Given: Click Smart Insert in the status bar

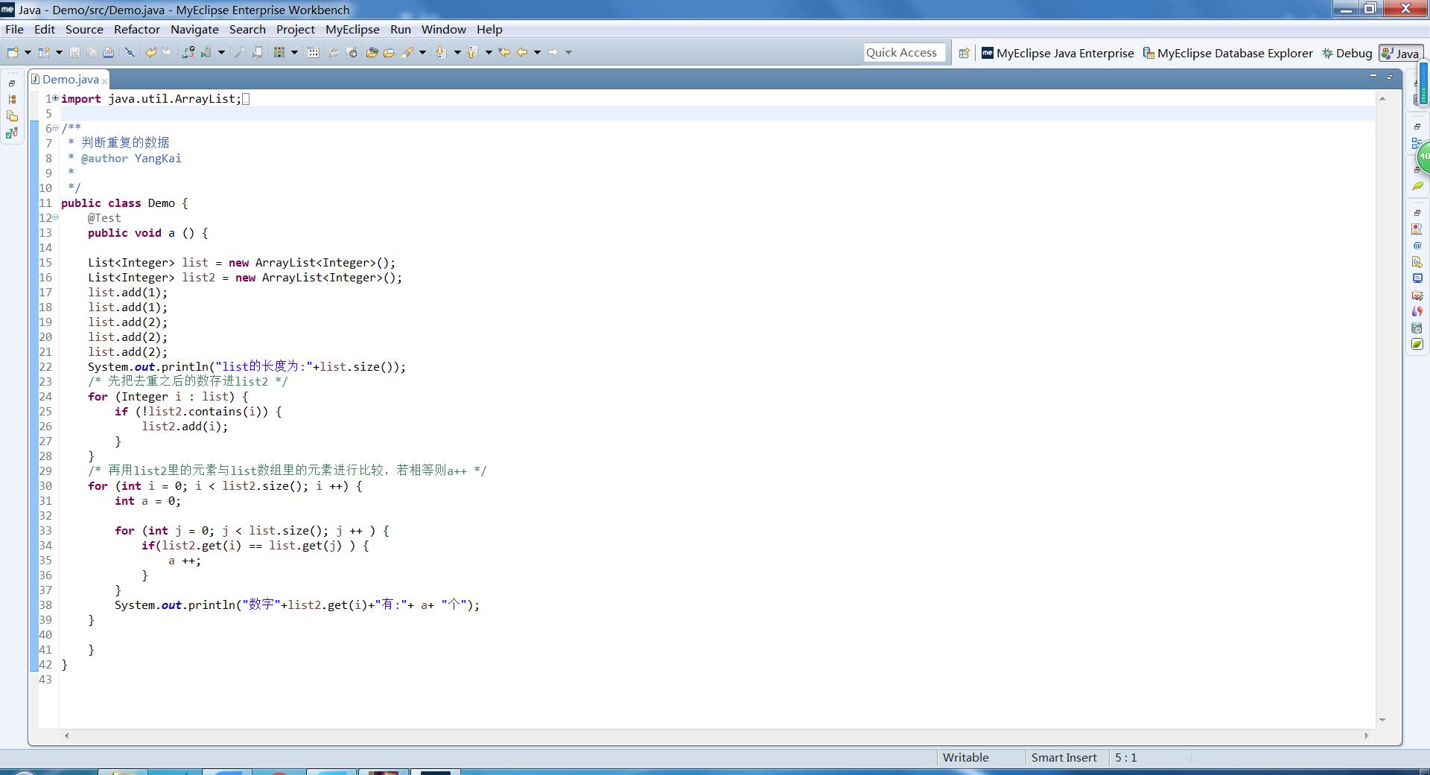Looking at the screenshot, I should [1064, 757].
